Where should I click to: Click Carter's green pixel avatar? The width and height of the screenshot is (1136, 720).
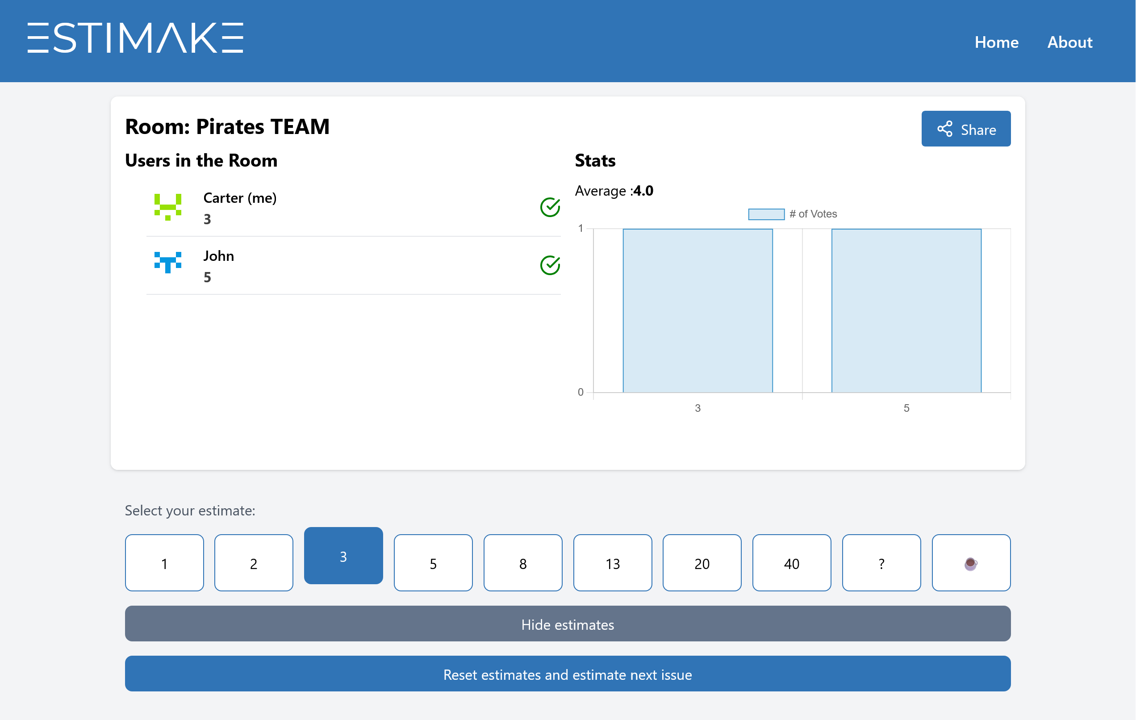pyautogui.click(x=168, y=207)
